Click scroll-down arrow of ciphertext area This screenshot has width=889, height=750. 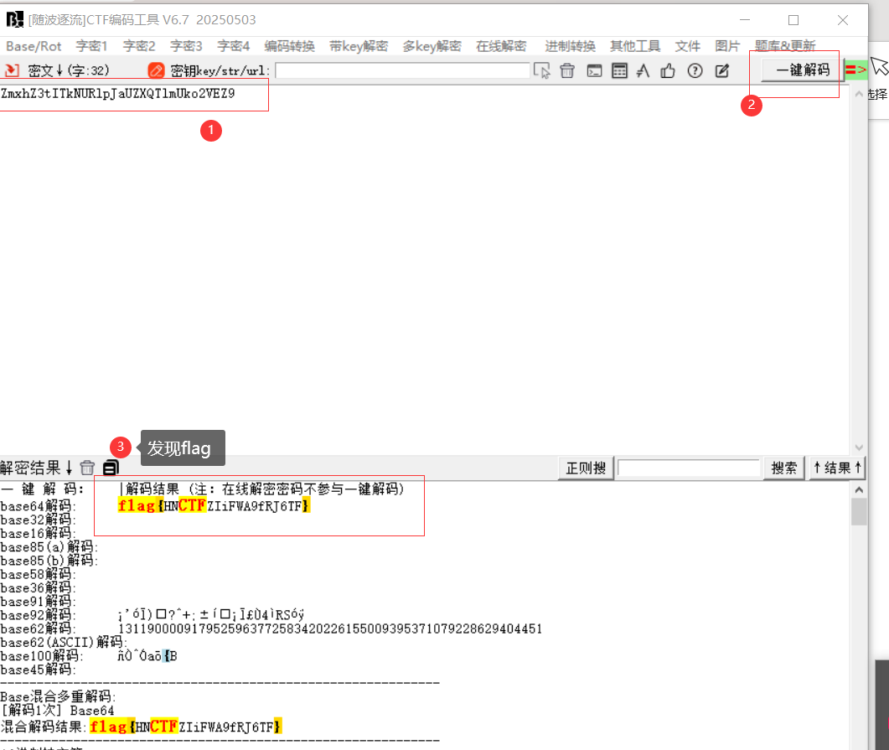point(858,447)
